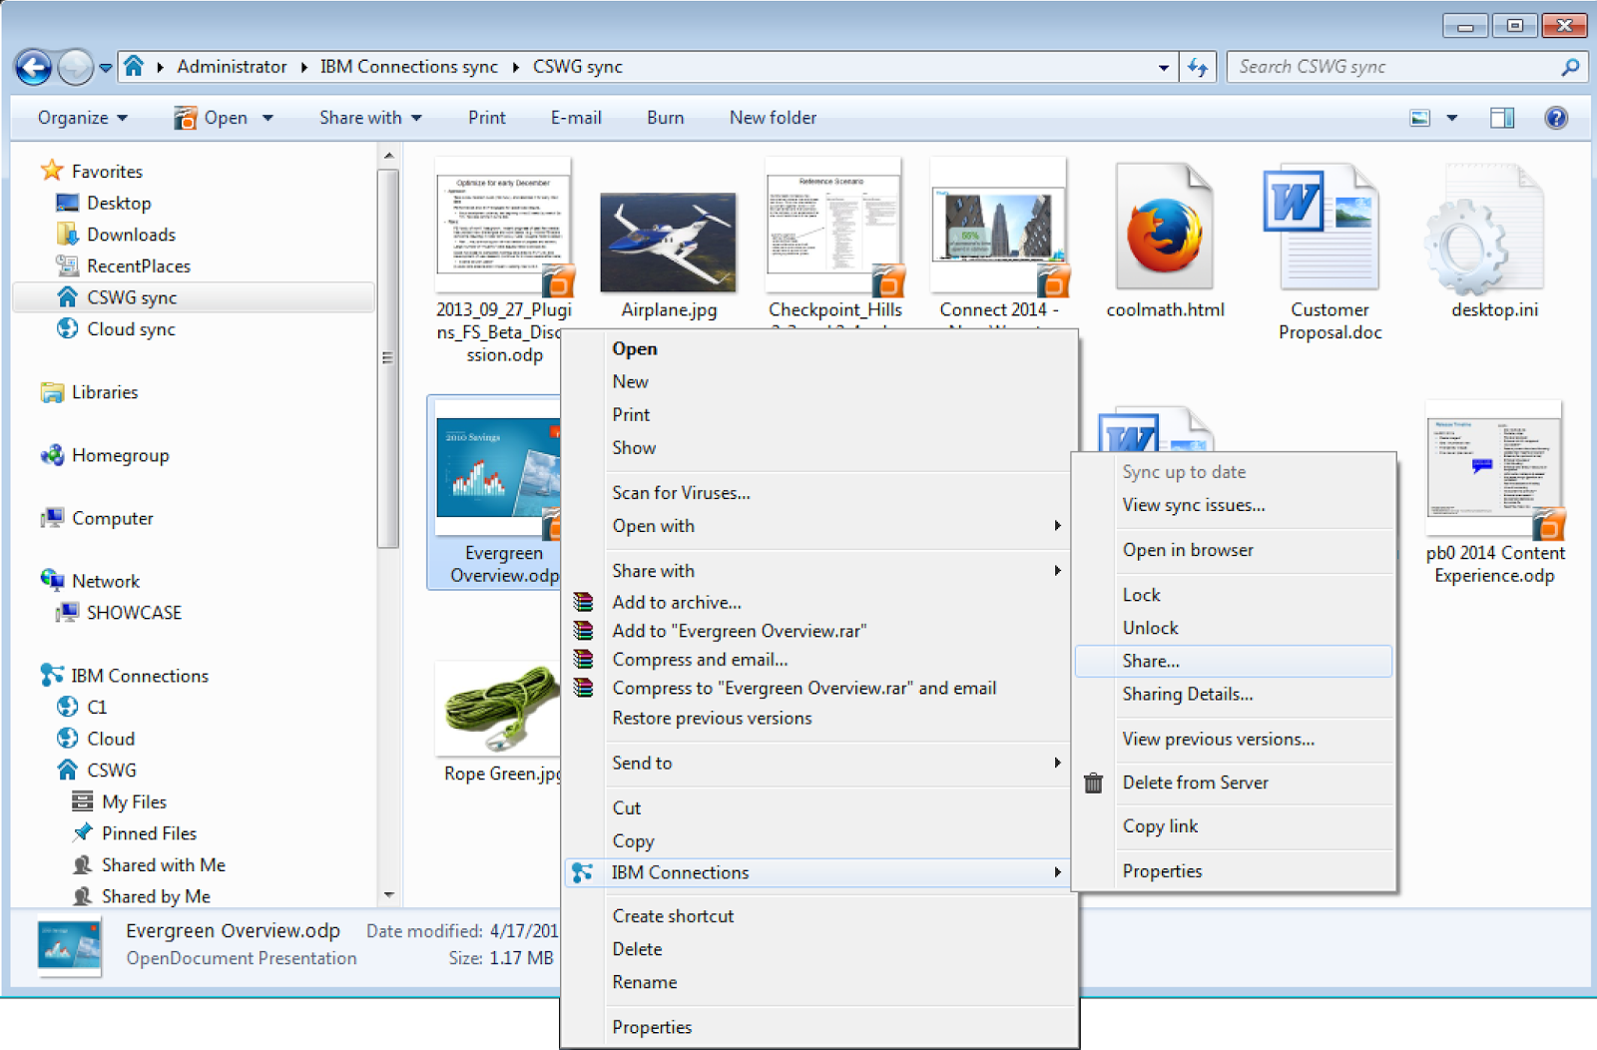1597x1050 pixels.
Task: Click the Desktop icon in Favorites
Action: [x=68, y=203]
